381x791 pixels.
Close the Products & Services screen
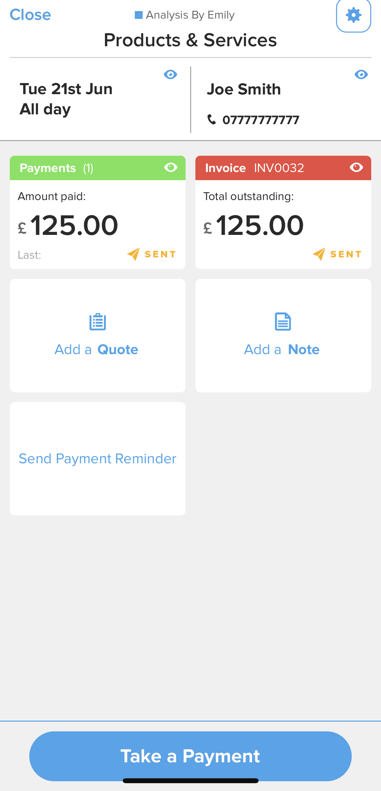click(x=30, y=15)
